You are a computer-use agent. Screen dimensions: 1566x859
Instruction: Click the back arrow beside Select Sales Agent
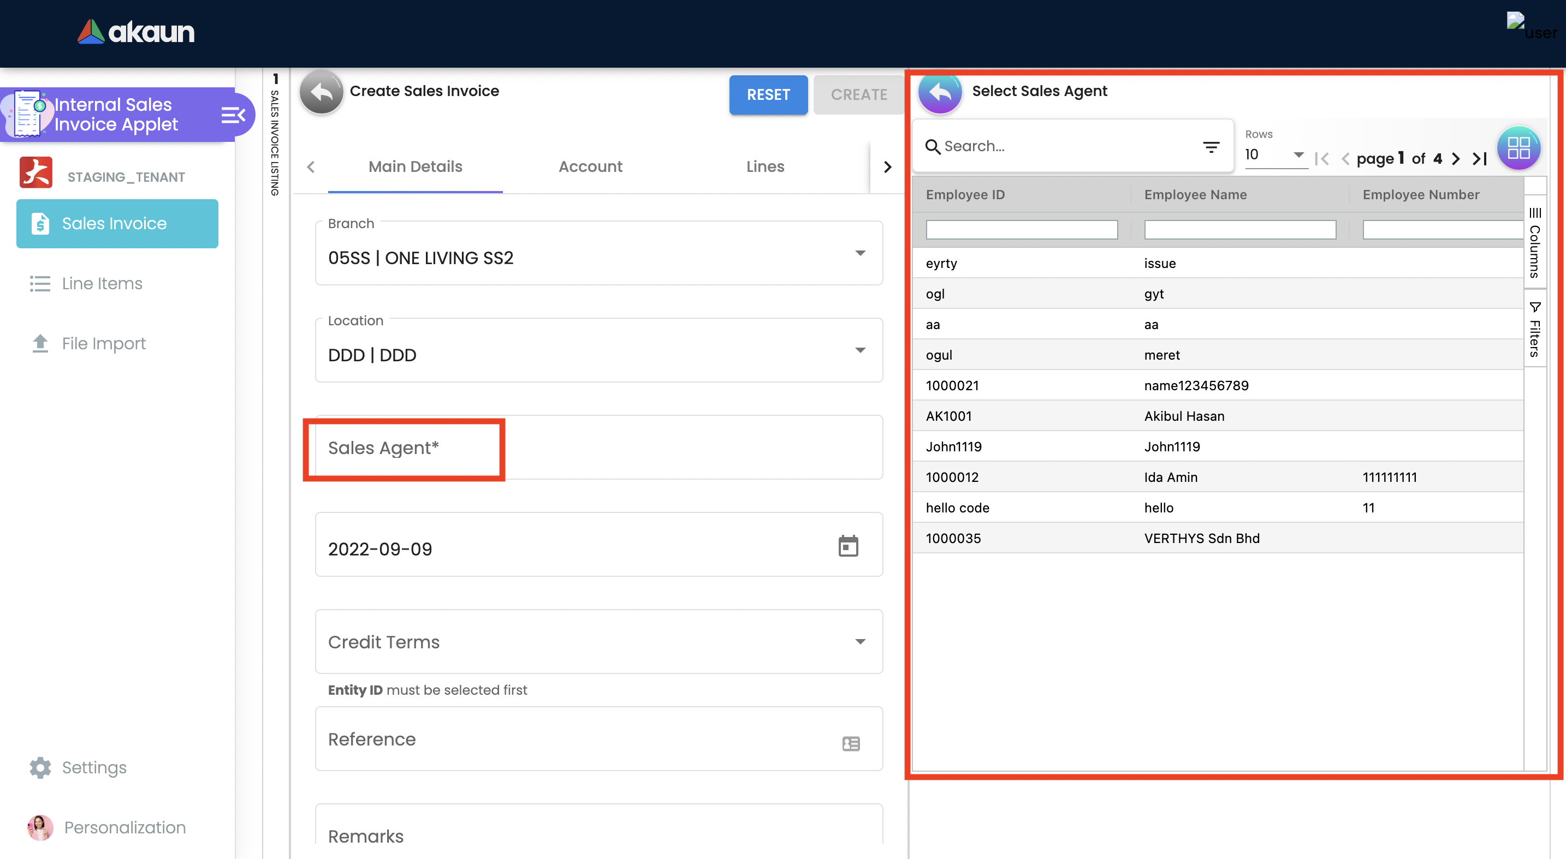(x=940, y=92)
